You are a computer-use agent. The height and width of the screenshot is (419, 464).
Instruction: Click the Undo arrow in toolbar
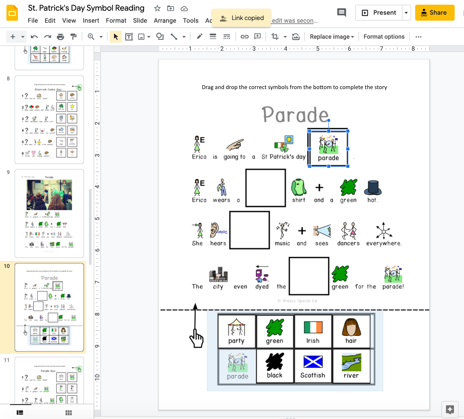(x=34, y=37)
